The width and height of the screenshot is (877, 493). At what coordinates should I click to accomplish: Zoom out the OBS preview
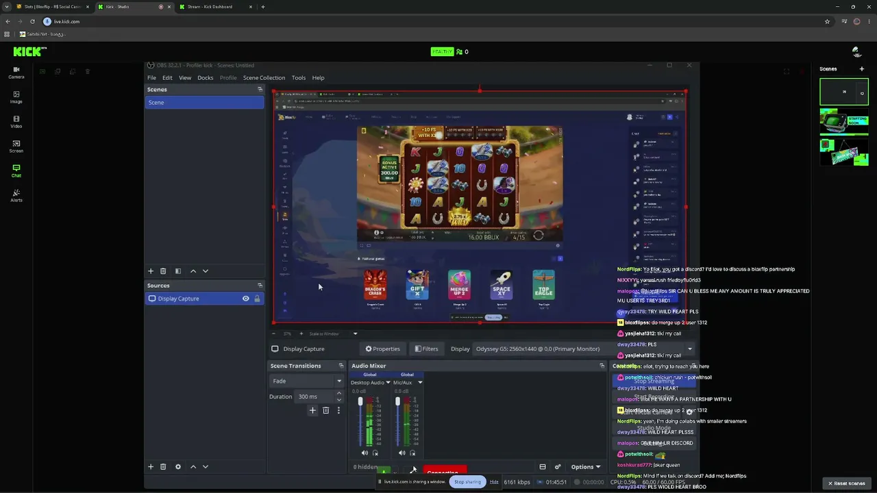pos(274,333)
